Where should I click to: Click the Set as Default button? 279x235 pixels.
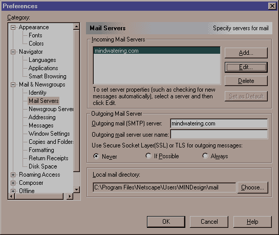(246, 96)
